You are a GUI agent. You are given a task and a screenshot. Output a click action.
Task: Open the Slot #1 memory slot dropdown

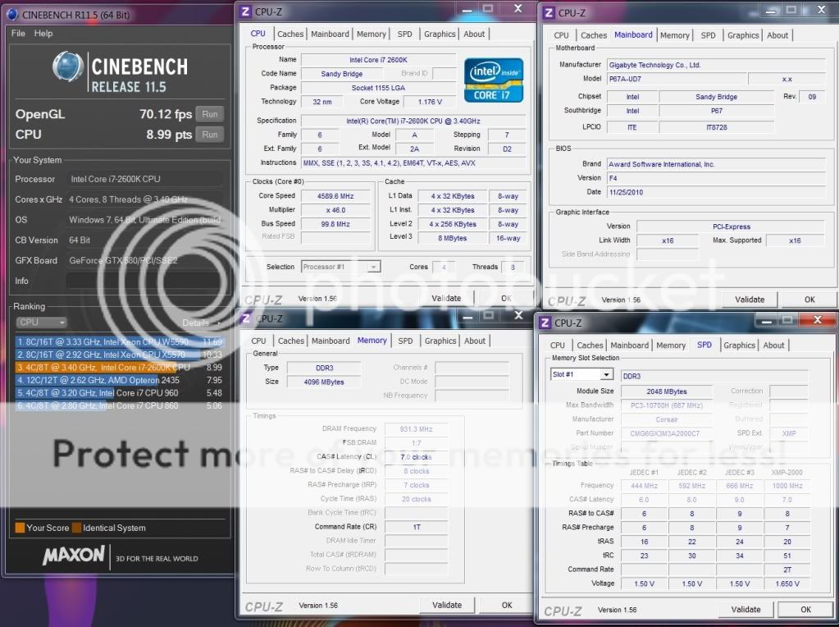581,374
